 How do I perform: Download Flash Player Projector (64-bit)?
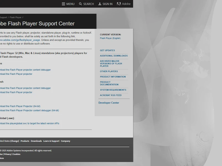pyautogui.click(x=20, y=106)
